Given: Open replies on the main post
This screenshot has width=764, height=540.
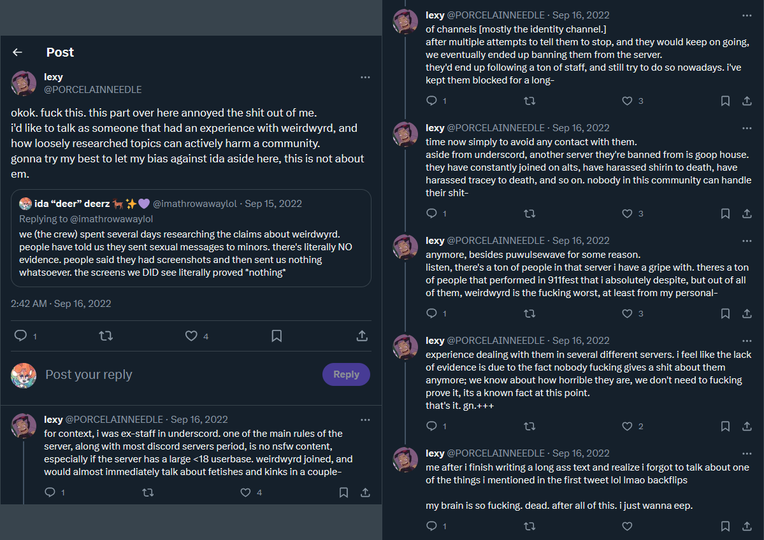Looking at the screenshot, I should tap(20, 336).
